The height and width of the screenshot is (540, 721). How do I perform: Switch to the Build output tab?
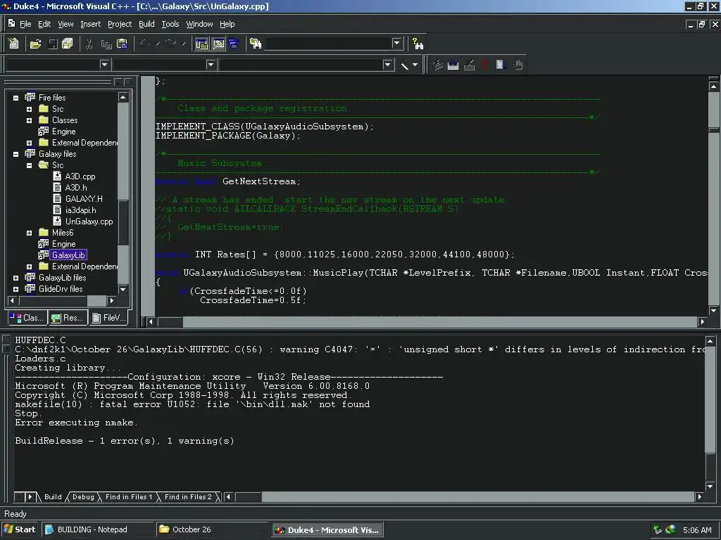[52, 497]
